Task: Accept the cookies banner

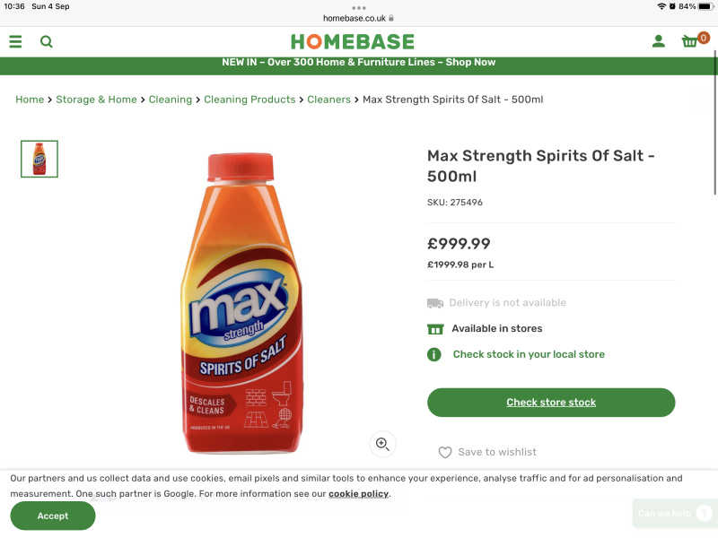Action: pyautogui.click(x=53, y=516)
